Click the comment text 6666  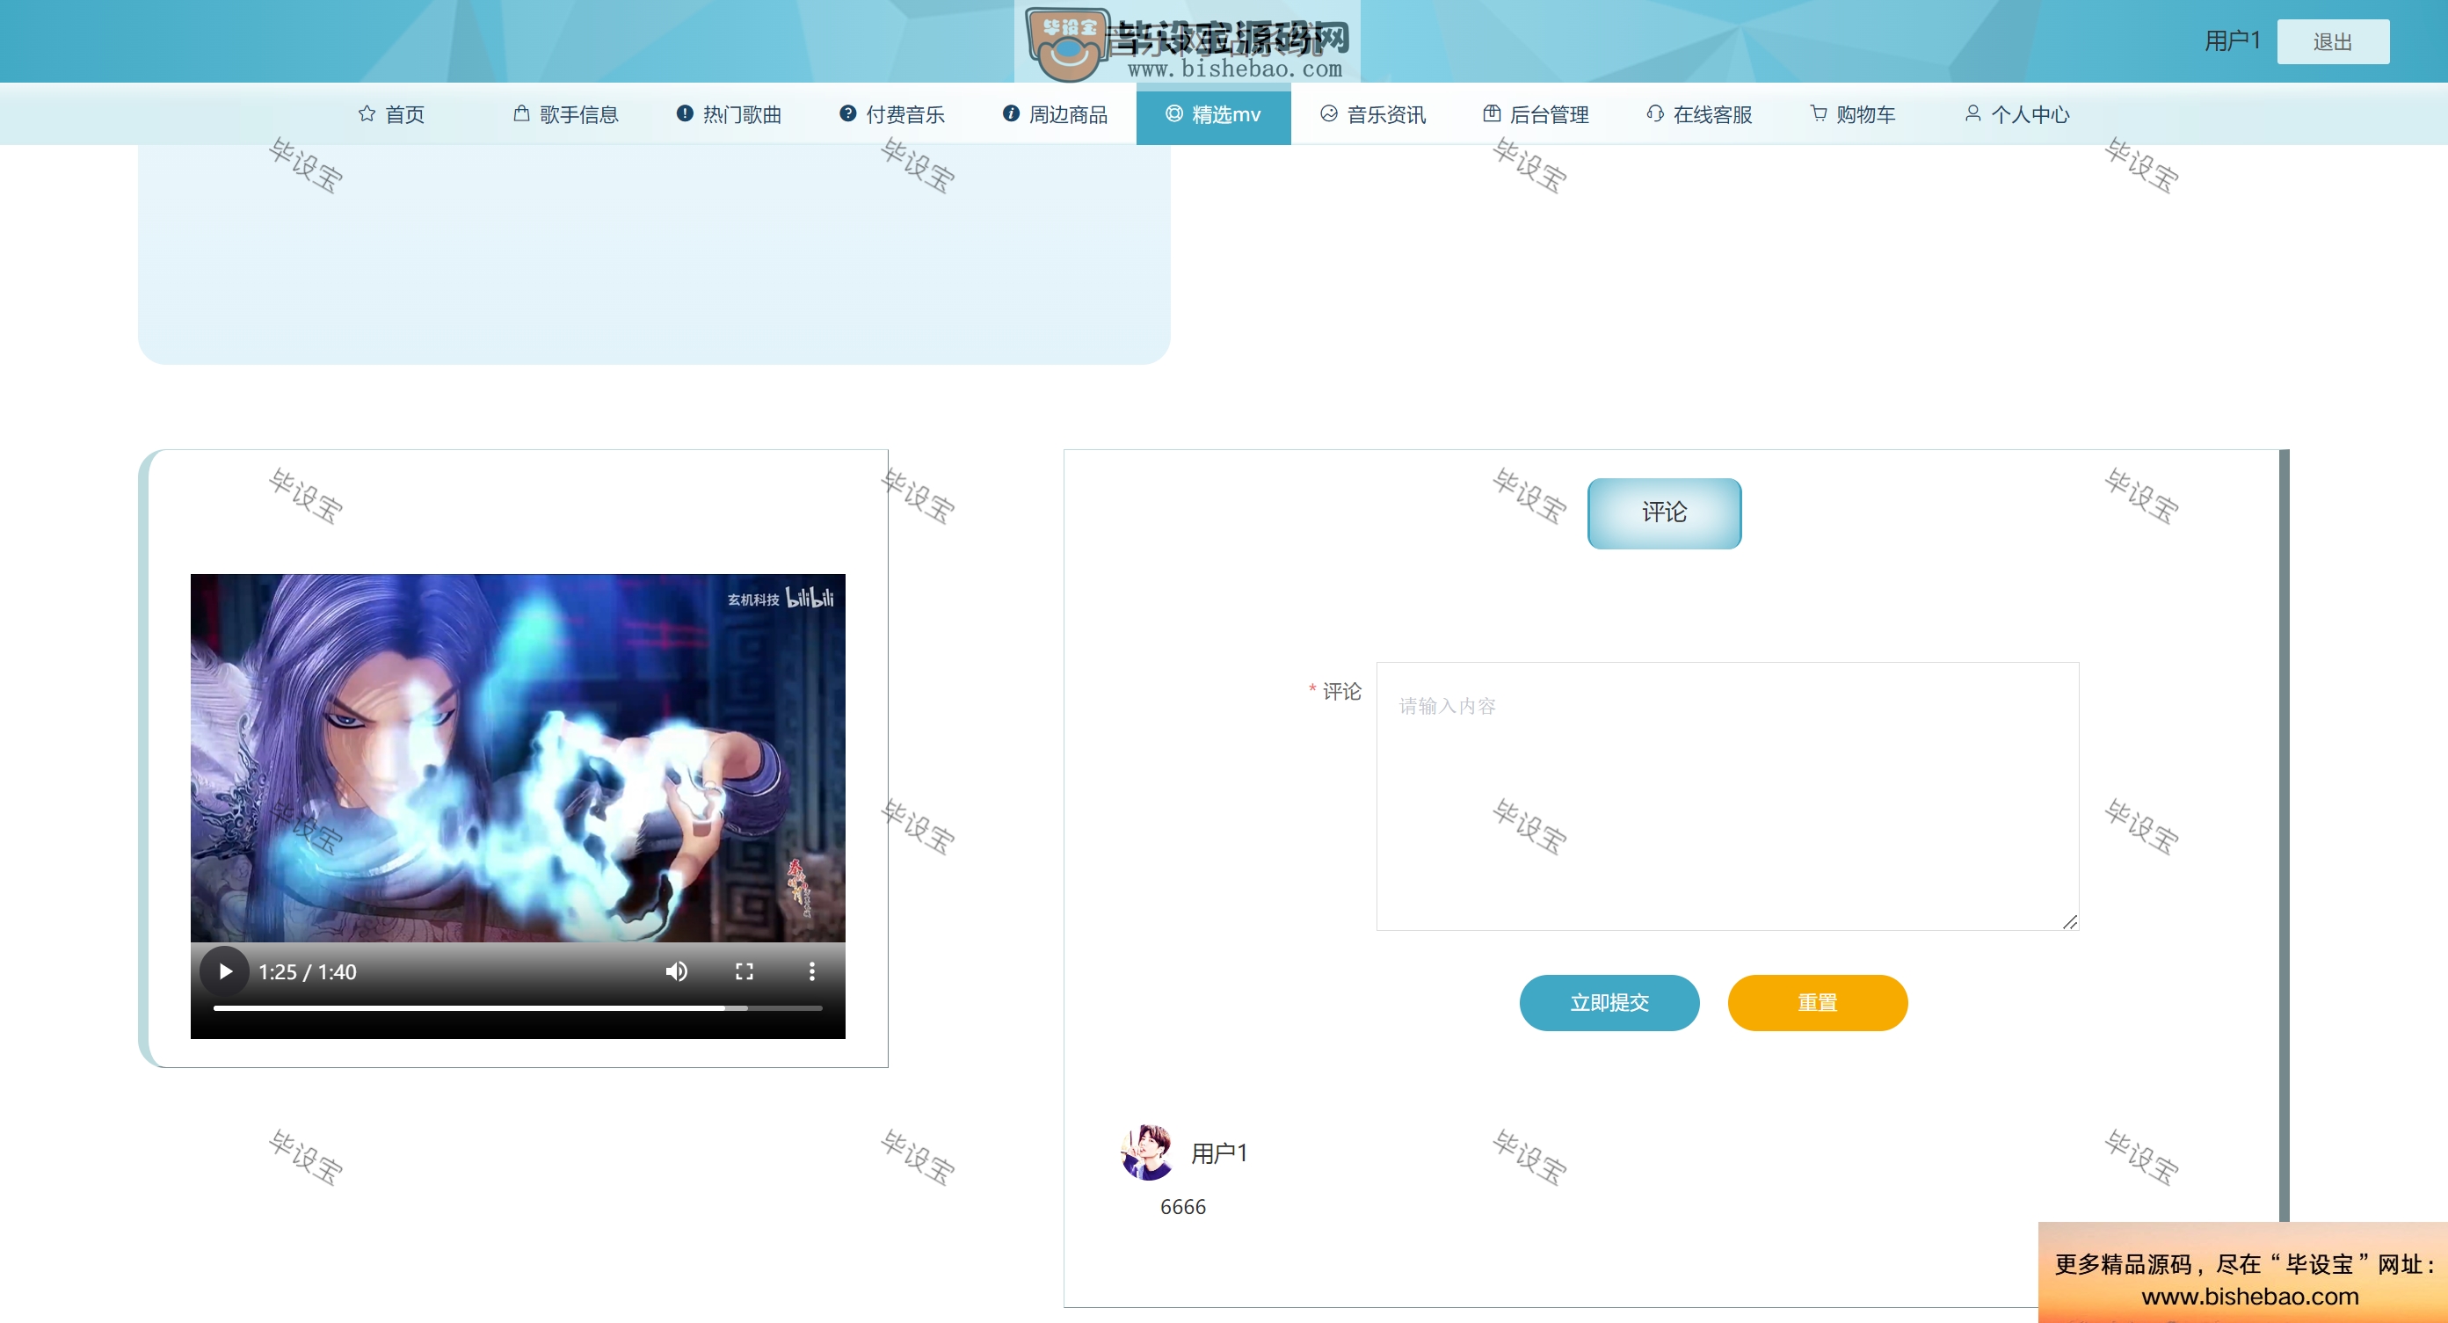[1182, 1206]
